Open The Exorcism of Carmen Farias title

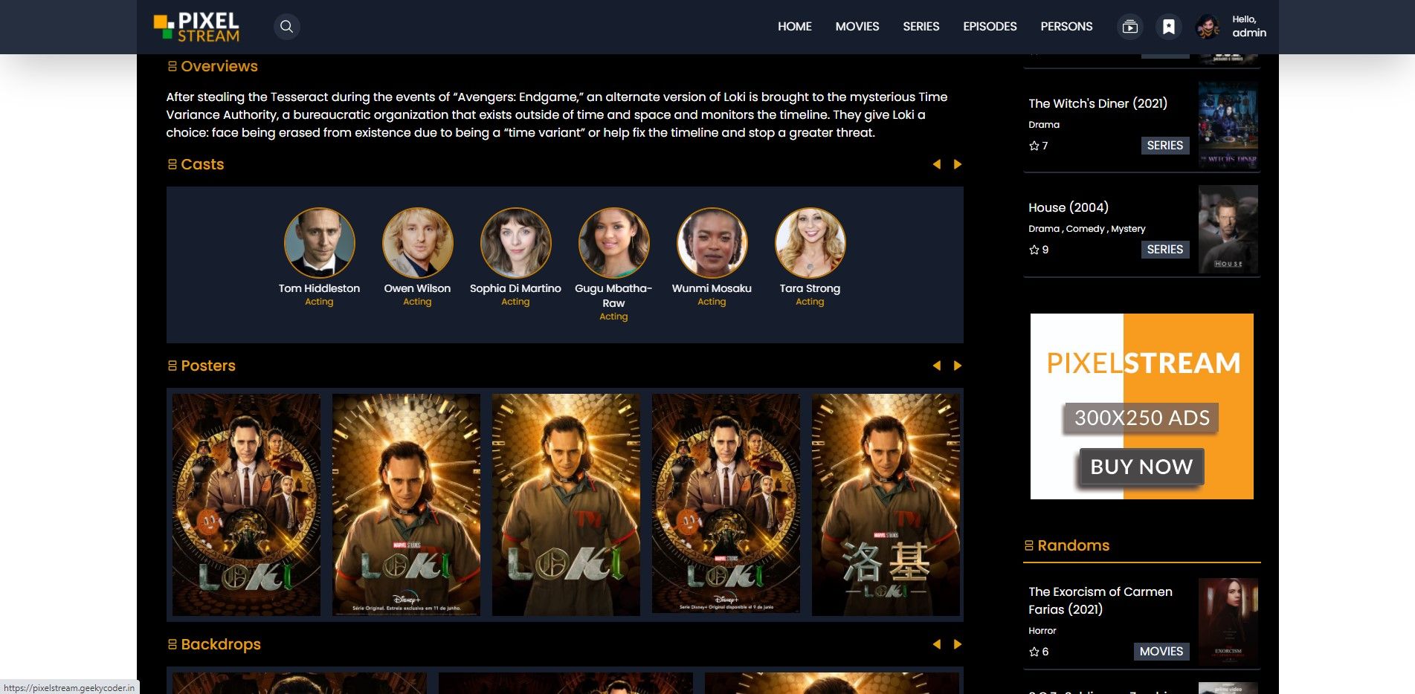coord(1100,600)
